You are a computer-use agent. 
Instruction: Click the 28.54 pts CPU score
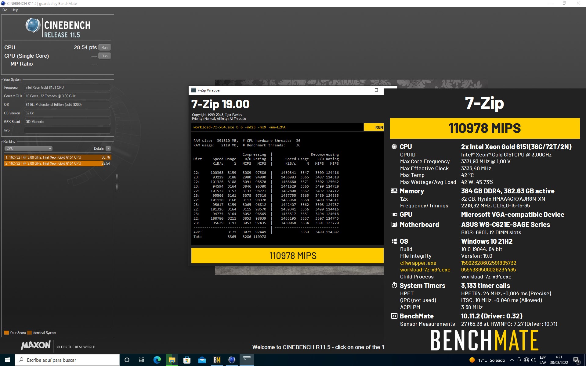pyautogui.click(x=85, y=47)
